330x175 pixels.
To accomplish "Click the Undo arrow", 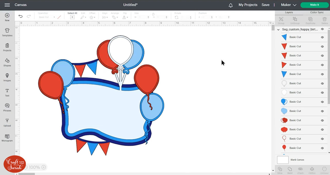I will 21,16.
